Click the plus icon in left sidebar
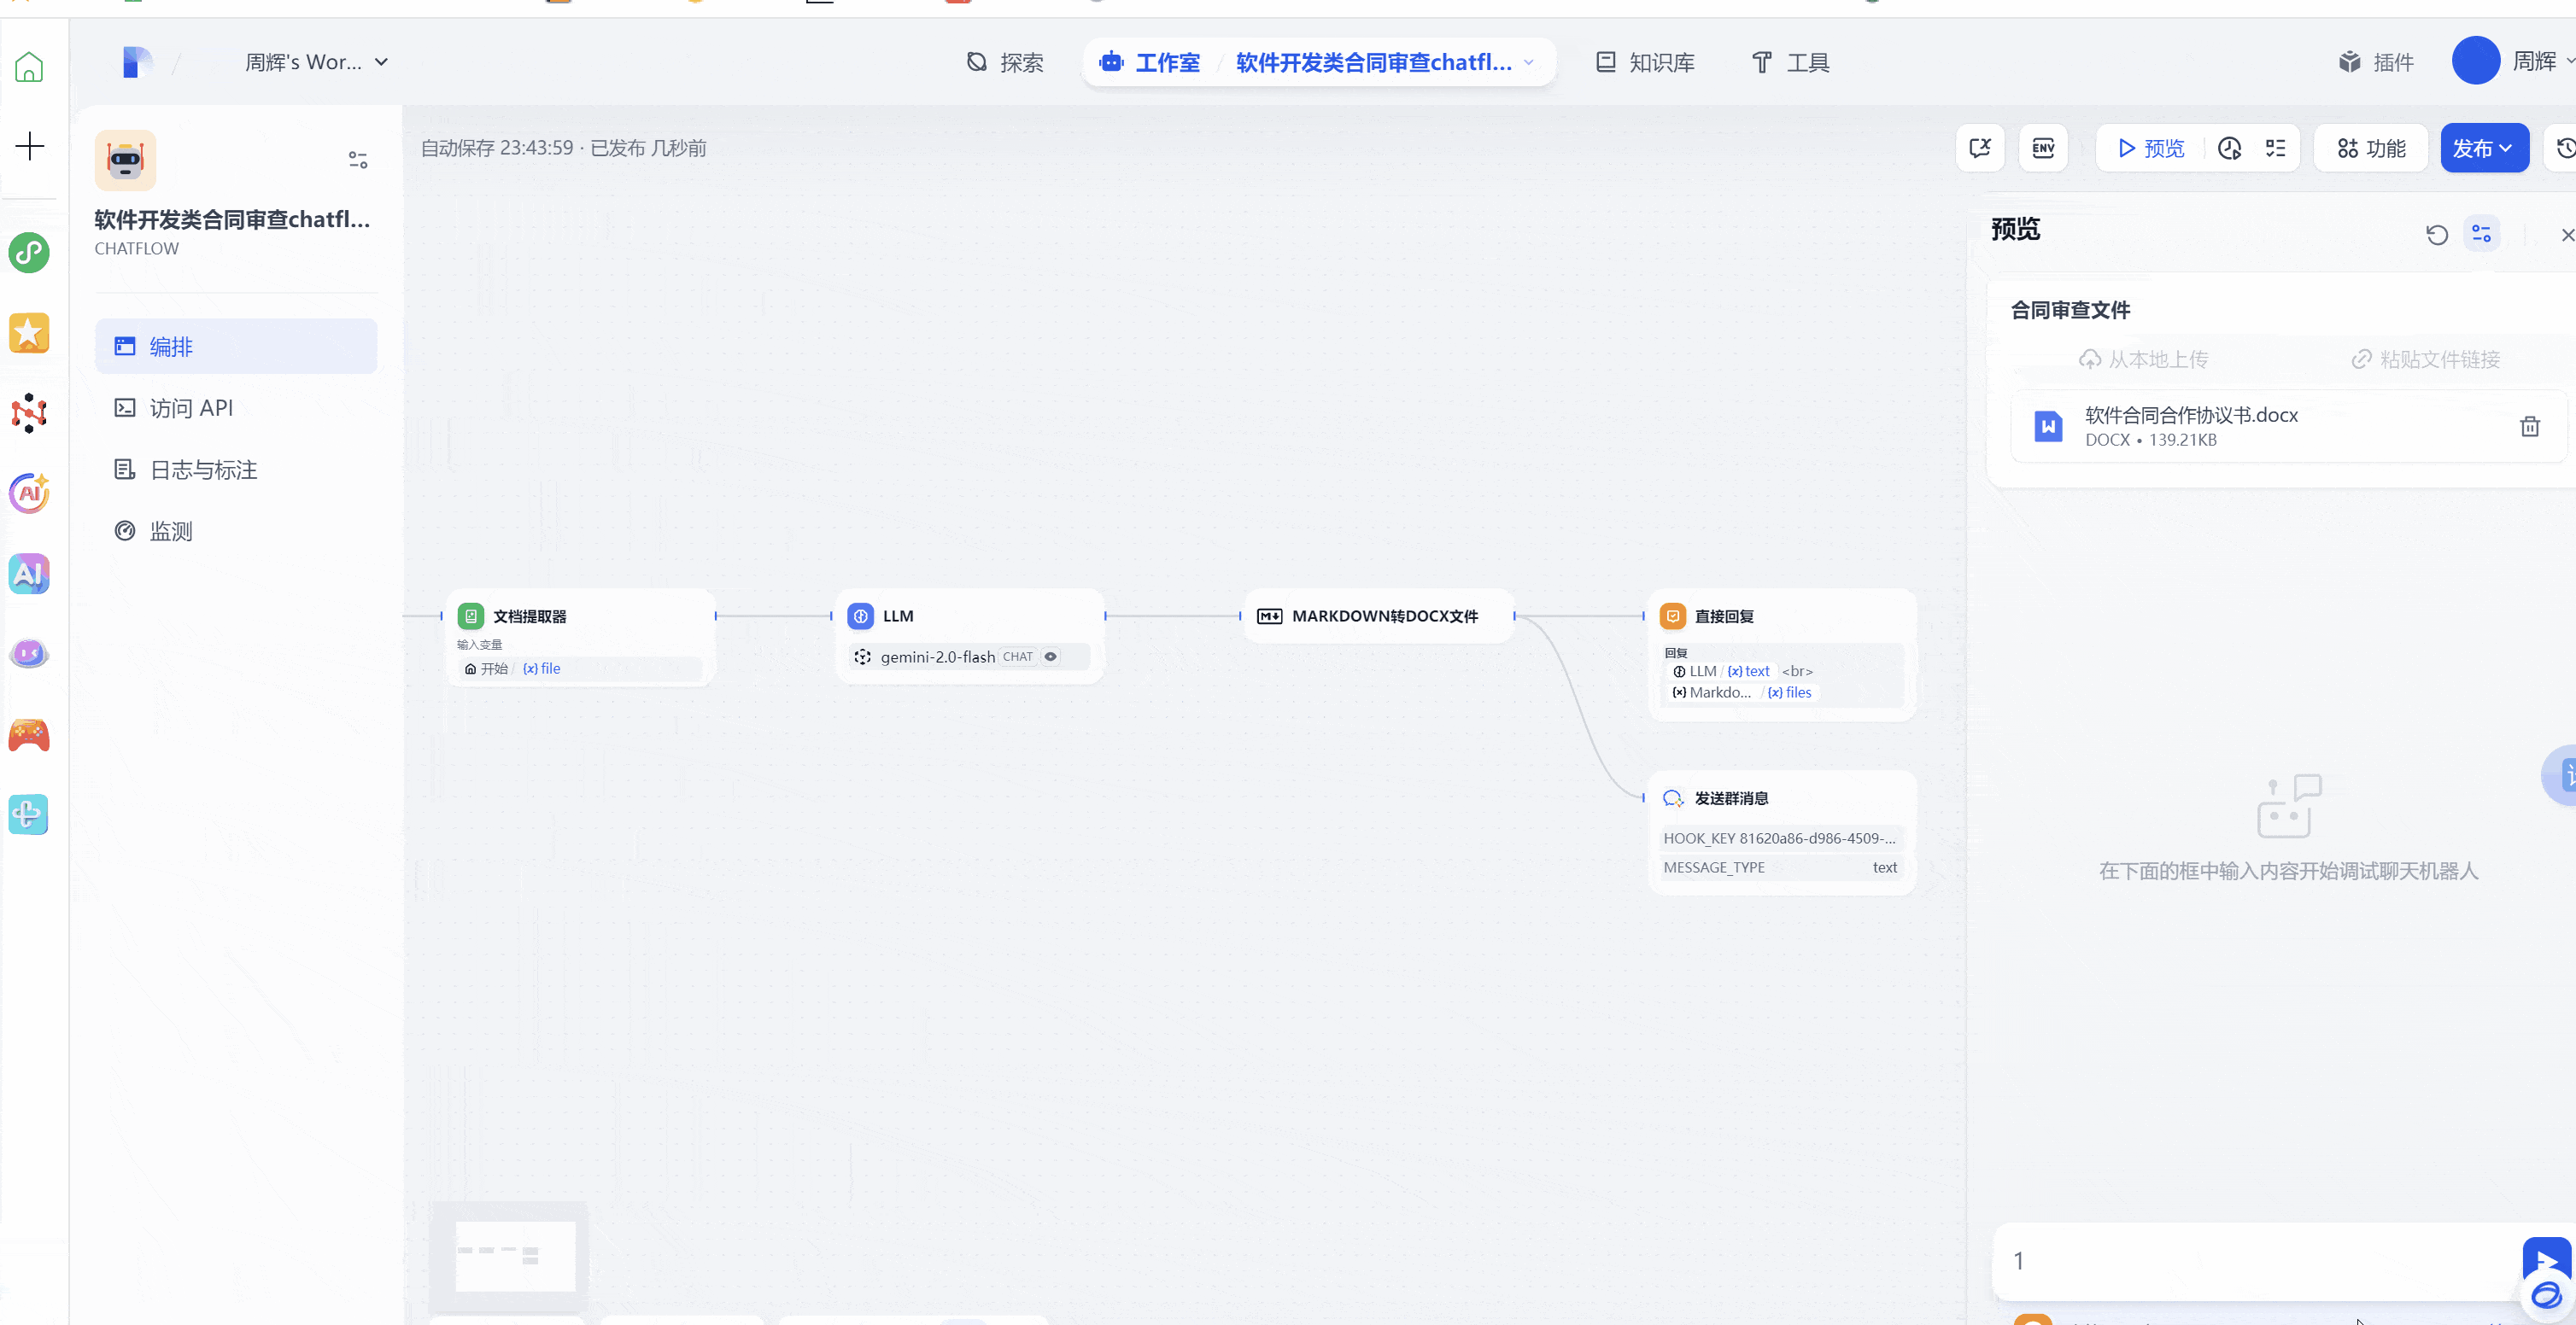2576x1325 pixels. (x=30, y=146)
